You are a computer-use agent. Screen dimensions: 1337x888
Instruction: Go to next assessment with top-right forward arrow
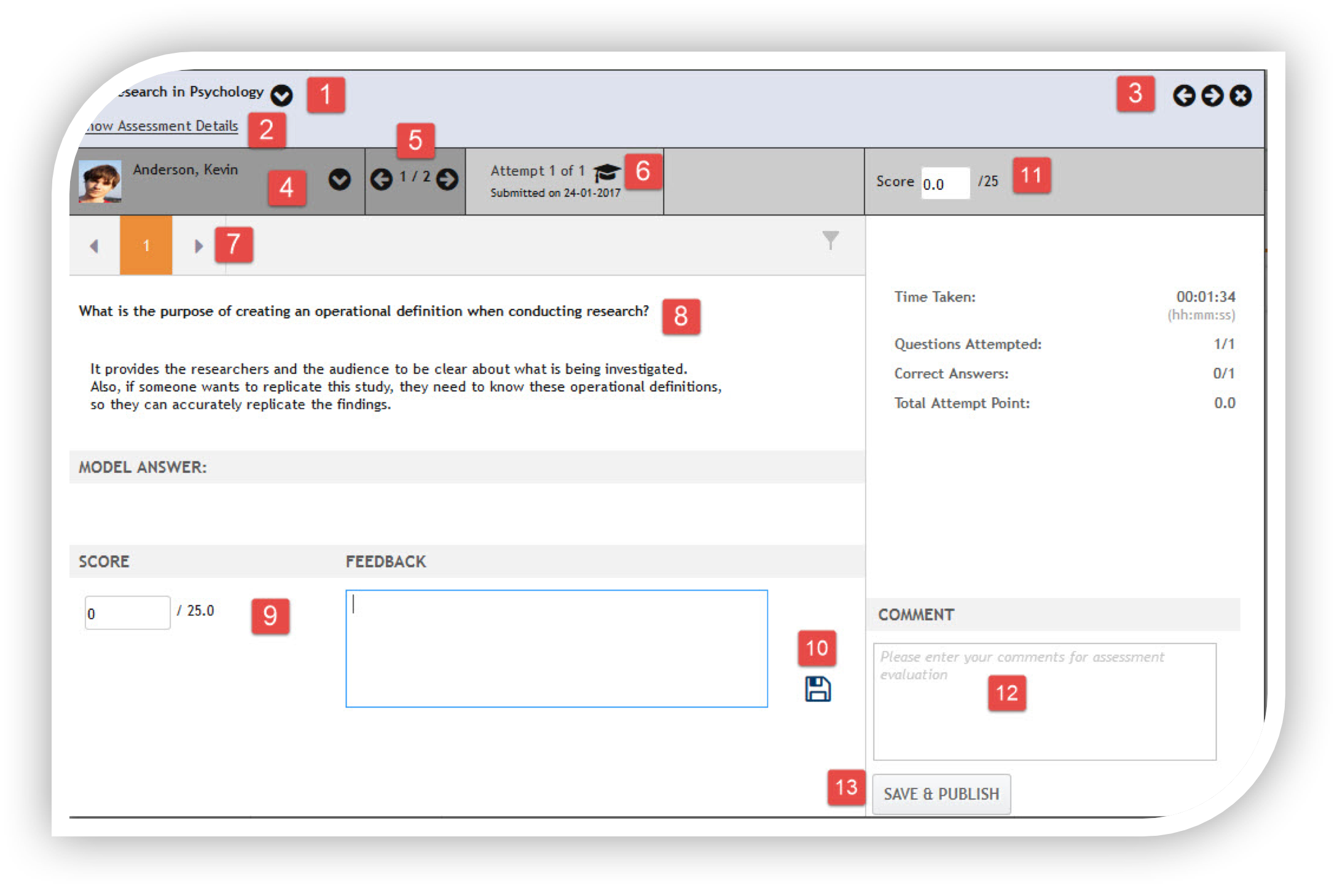point(1212,96)
